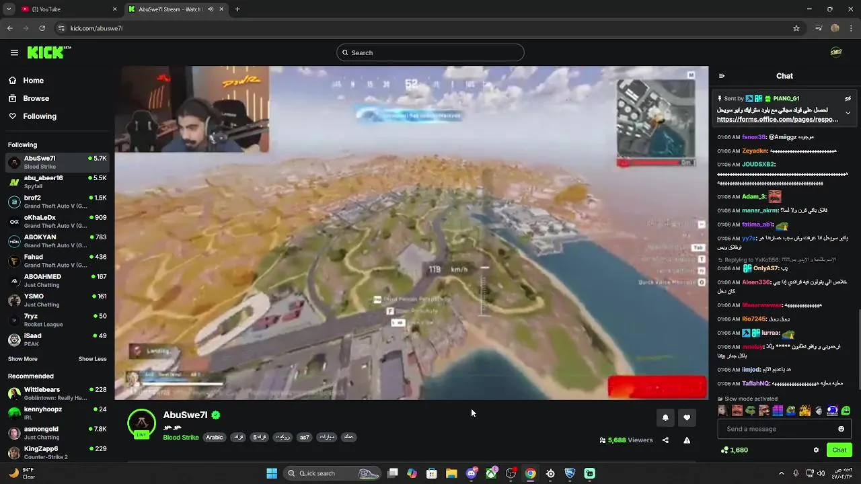The height and width of the screenshot is (484, 861).
Task: Open the AbuSwe7l channel name link
Action: tap(185, 415)
